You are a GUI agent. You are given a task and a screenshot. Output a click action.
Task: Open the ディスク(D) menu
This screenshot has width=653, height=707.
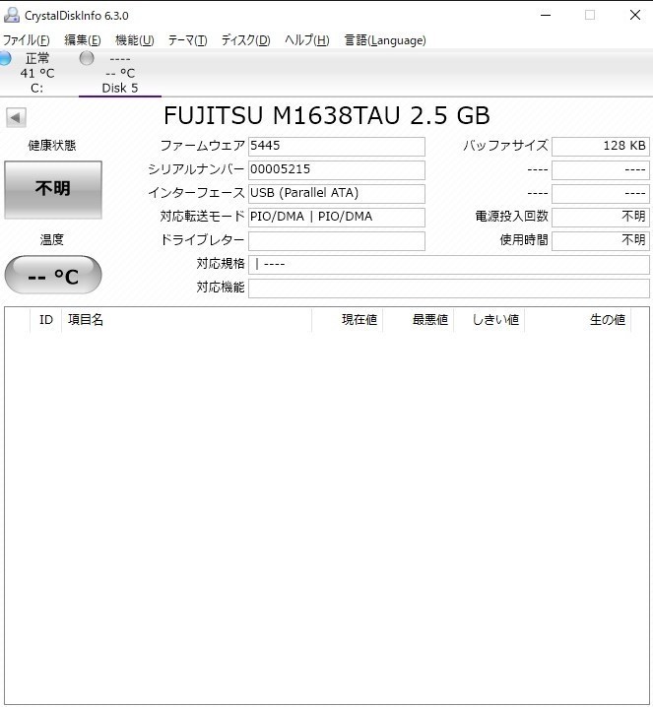coord(246,40)
